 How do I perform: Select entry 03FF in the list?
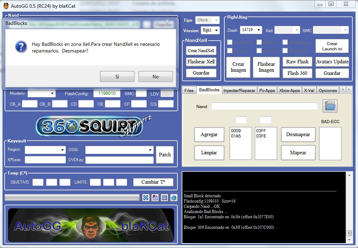261,131
